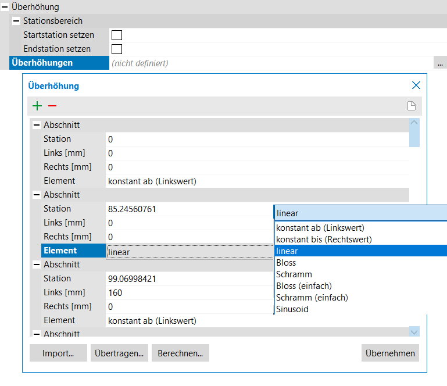This screenshot has width=447, height=386.
Task: Close the Überhöhung dialog with X
Action: (x=416, y=85)
